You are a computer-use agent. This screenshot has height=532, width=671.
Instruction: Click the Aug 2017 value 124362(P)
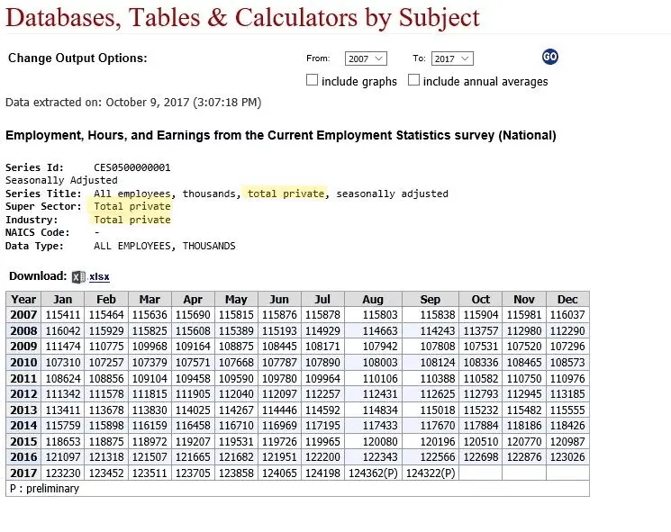click(x=372, y=473)
